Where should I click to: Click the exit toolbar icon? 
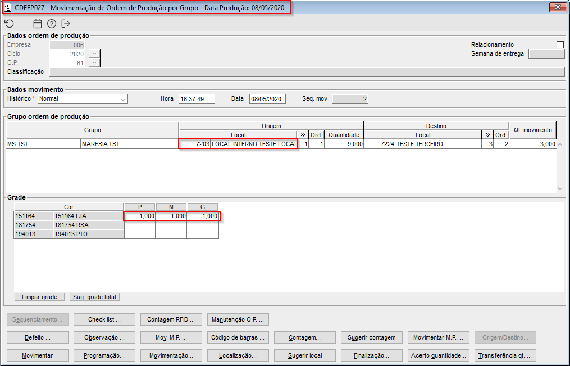click(x=66, y=24)
